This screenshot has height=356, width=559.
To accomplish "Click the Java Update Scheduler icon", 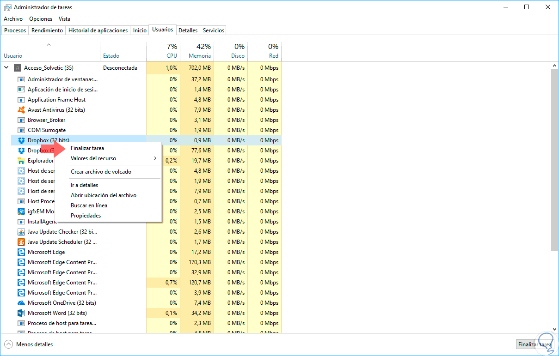I will coord(21,242).
